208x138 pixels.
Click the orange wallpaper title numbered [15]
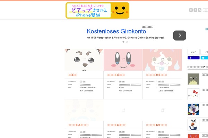(x=156, y=75)
